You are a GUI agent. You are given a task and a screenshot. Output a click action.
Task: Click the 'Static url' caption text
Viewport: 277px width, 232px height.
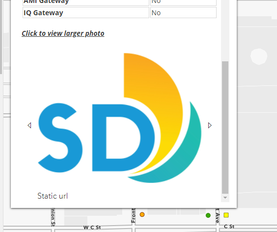(53, 196)
